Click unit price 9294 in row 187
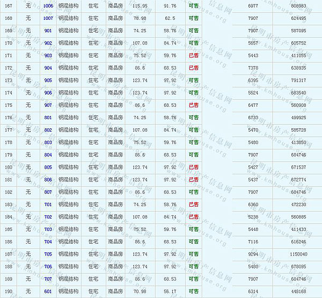 click(253, 254)
